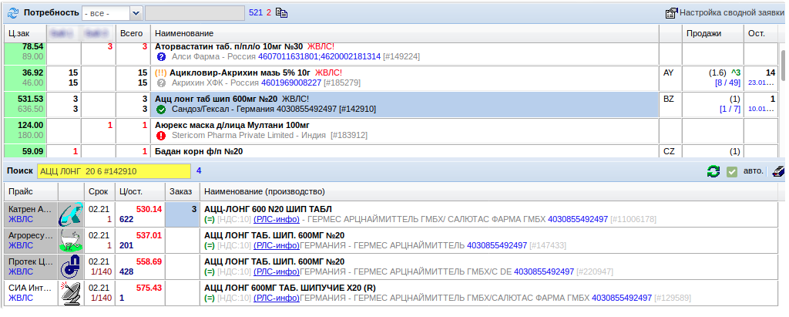Click barcode 4030855492497 on Катрен offer row
The width and height of the screenshot is (789, 317).
pyautogui.click(x=578, y=219)
